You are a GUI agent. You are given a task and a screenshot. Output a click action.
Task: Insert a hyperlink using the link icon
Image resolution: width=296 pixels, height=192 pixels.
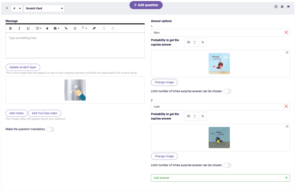point(66,28)
